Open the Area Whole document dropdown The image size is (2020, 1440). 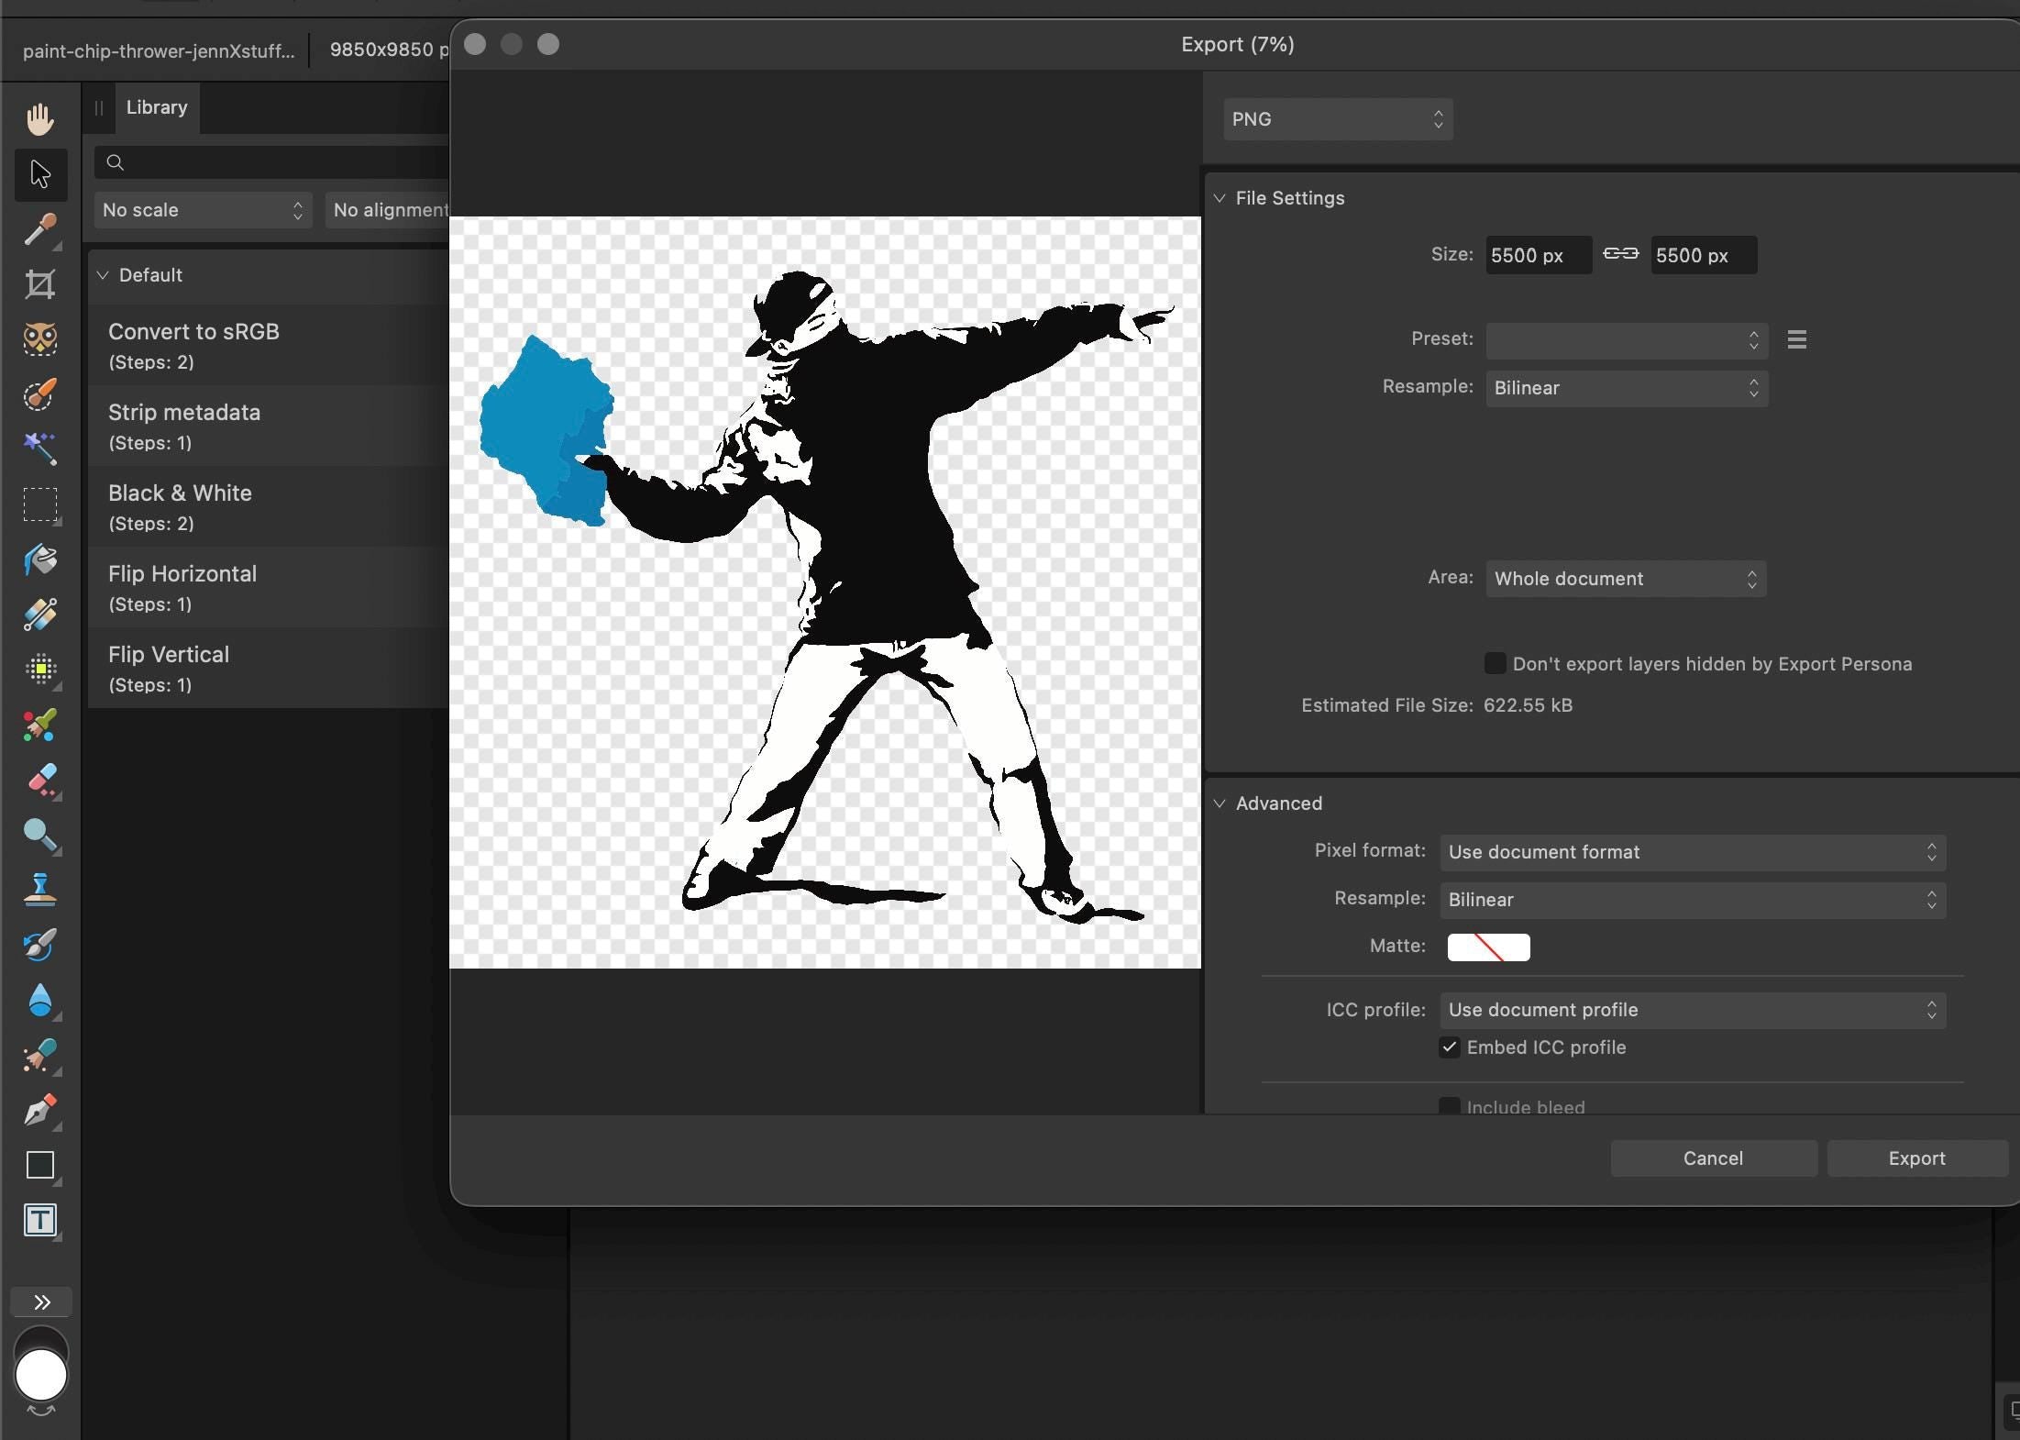1626,579
